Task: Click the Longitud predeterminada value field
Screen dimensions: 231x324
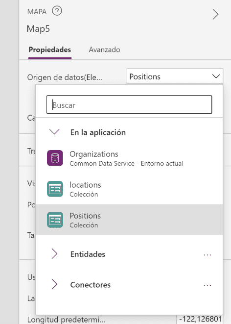Action: [x=200, y=320]
